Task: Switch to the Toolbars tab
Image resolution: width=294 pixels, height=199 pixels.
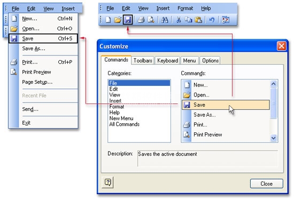Action: (x=143, y=60)
